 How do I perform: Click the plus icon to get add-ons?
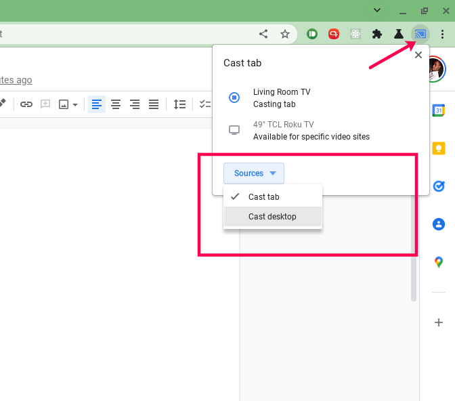[x=439, y=322]
